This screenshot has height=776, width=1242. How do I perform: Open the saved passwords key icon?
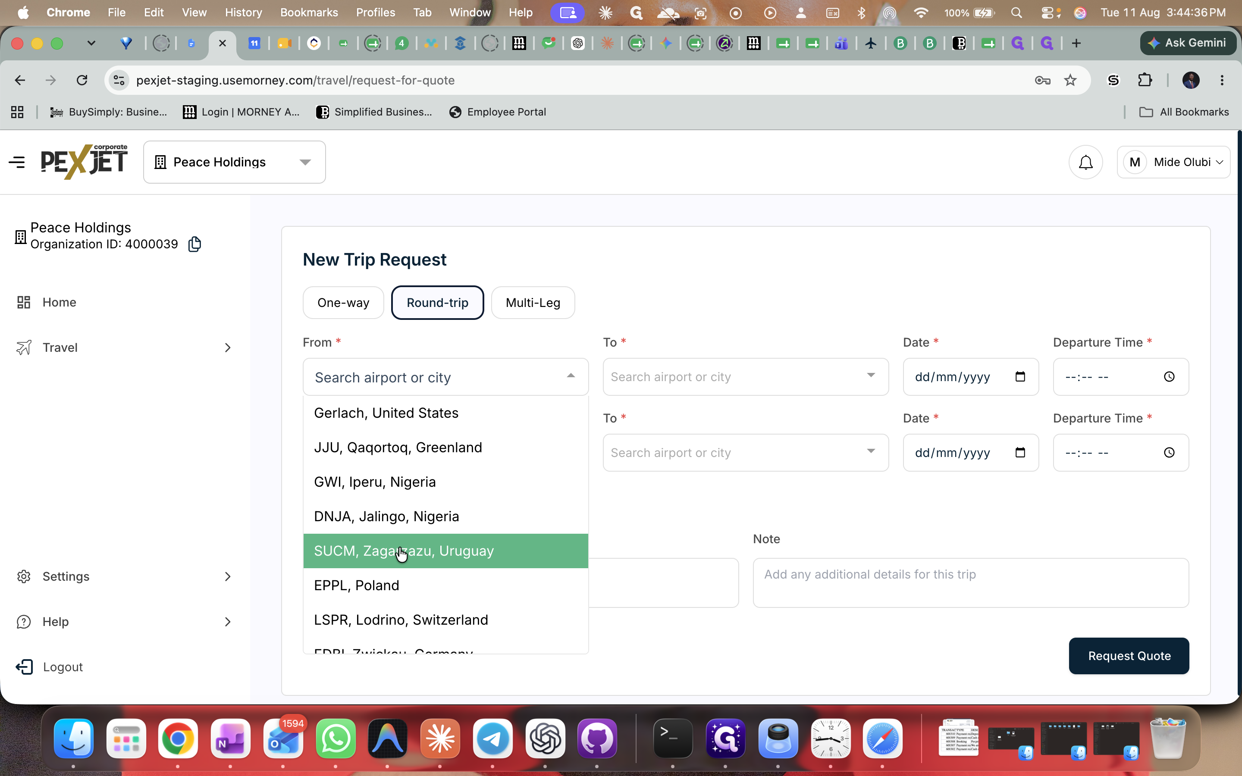[x=1042, y=80]
